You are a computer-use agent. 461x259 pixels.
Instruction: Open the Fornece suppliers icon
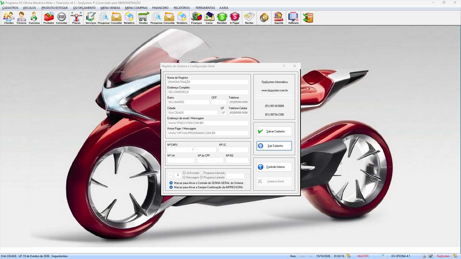click(22, 18)
